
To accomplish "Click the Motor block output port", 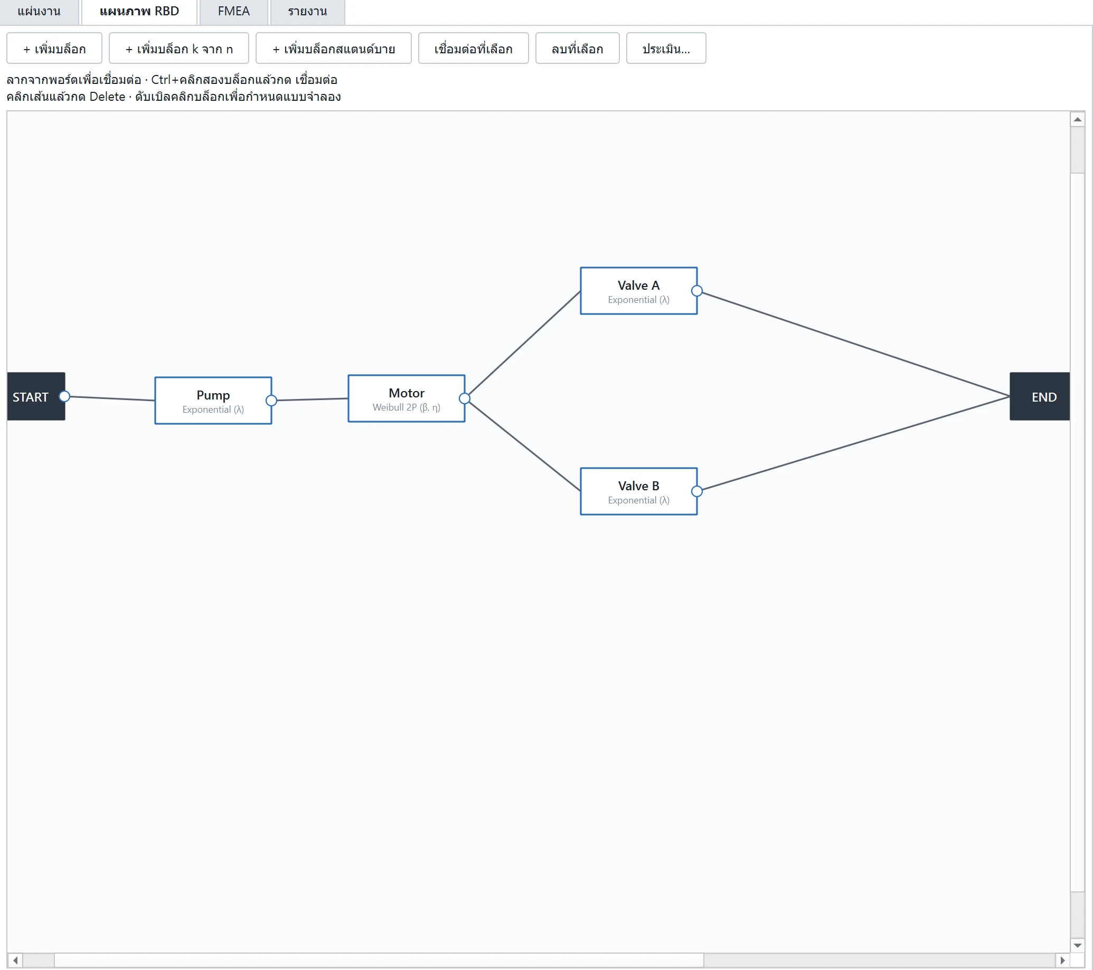I will point(465,398).
